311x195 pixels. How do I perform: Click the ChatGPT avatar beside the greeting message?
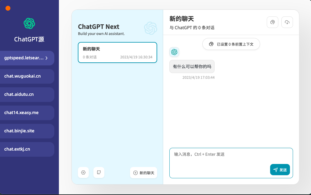pos(174,52)
